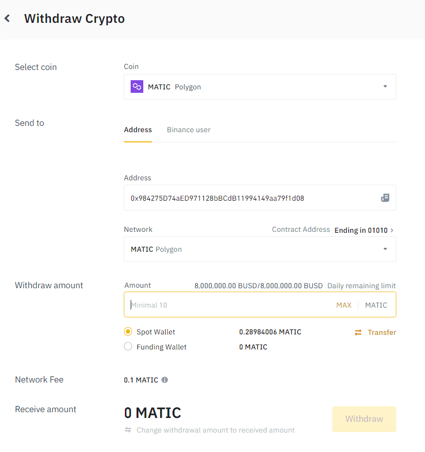Screen dimensions: 425x452
Task: Click the purple MATIC coin logo
Action: pyautogui.click(x=137, y=87)
